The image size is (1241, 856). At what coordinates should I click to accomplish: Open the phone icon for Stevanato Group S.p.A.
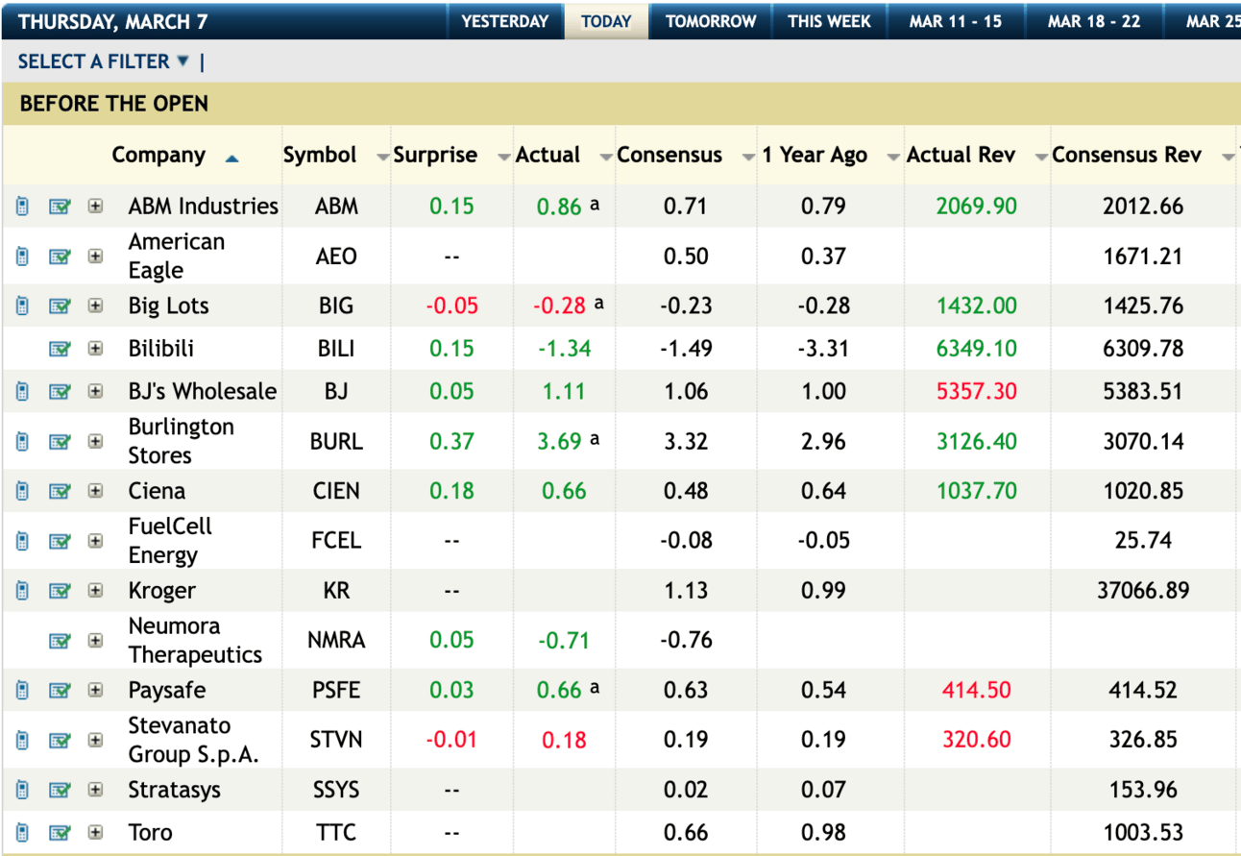tap(23, 741)
